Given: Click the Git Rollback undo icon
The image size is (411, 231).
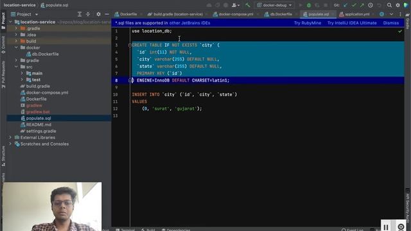Looking at the screenshot, I should [379, 5].
